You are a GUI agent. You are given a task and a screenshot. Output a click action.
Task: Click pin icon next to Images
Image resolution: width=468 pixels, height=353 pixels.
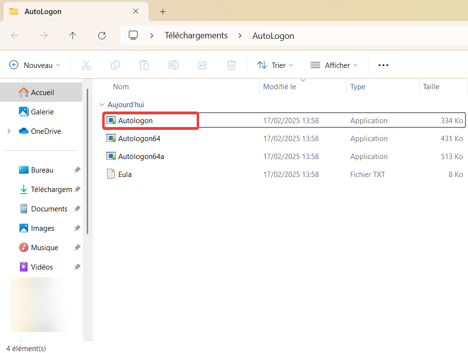78,228
